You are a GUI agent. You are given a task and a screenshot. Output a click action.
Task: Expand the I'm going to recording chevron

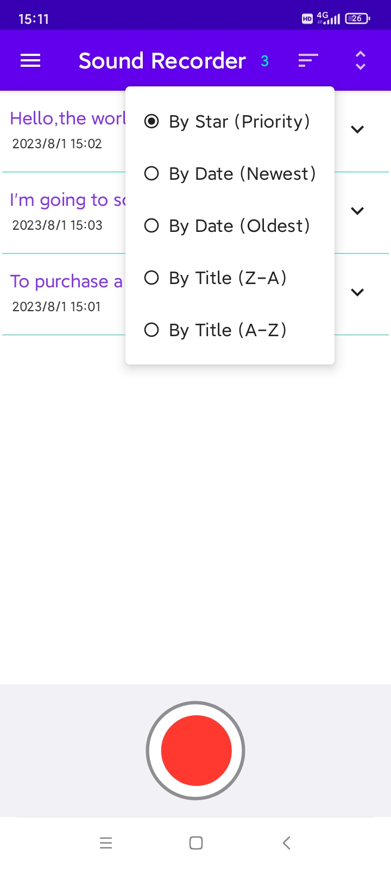pos(357,211)
